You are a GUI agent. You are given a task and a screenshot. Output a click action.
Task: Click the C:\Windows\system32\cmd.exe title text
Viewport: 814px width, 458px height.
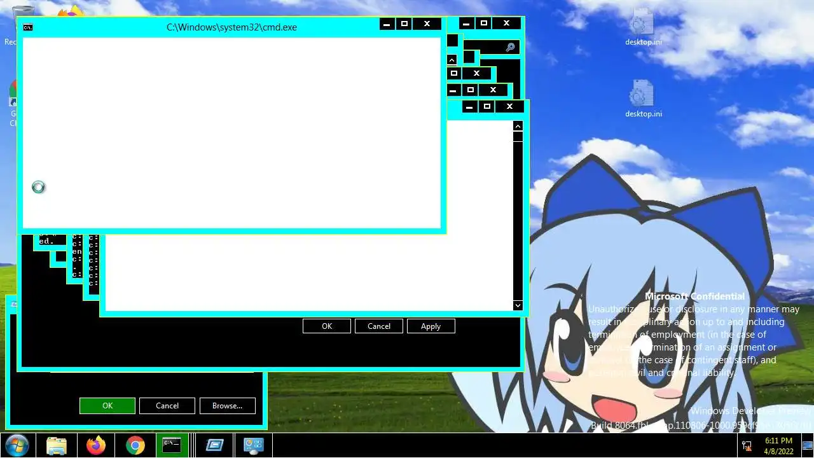pos(231,27)
